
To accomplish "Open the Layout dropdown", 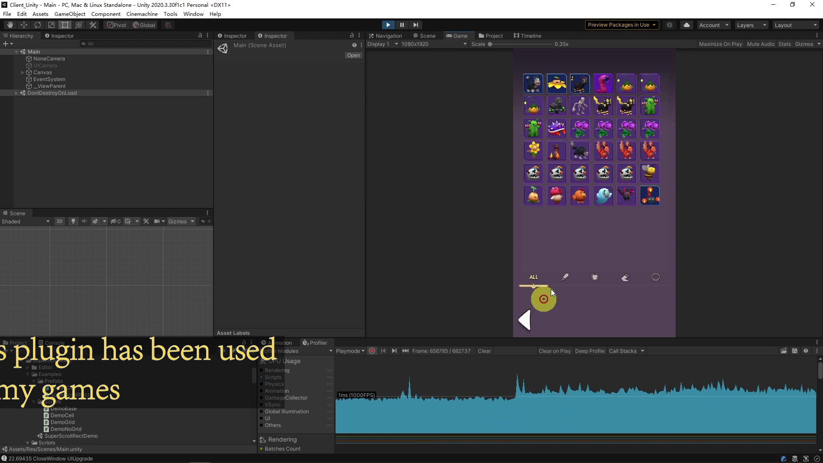I will click(x=796, y=25).
